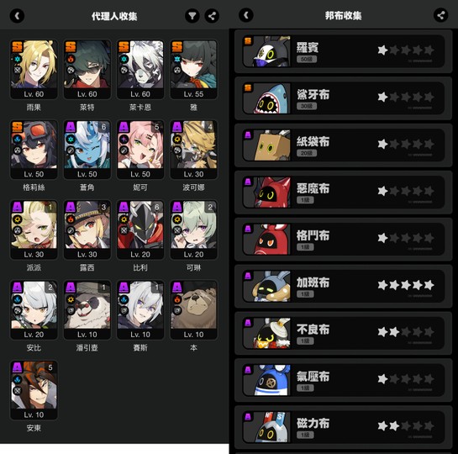Open the 比利 agent card
The image size is (458, 454).
[x=140, y=230]
